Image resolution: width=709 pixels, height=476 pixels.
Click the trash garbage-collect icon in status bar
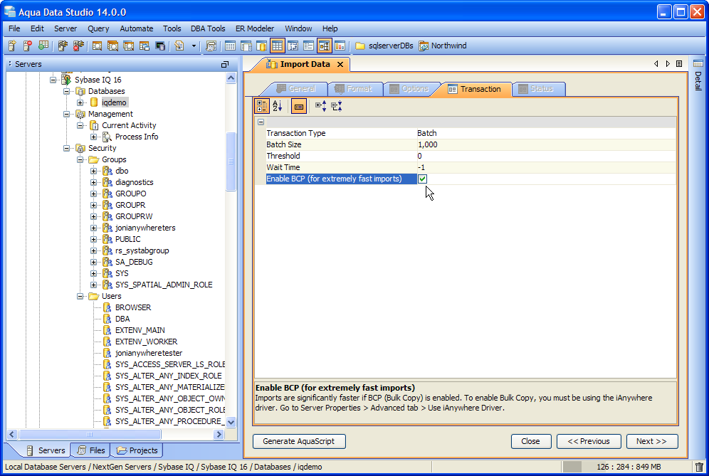[x=700, y=467]
